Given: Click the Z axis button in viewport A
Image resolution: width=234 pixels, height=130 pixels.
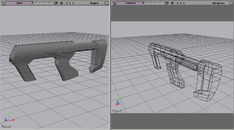Looking at the screenshot, I should click(73, 3).
